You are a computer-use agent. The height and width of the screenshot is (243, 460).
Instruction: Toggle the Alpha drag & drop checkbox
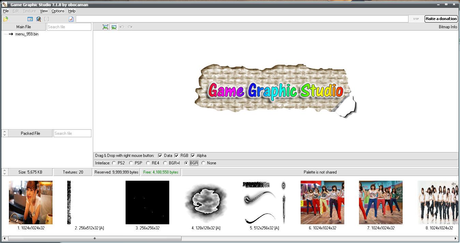[193, 156]
